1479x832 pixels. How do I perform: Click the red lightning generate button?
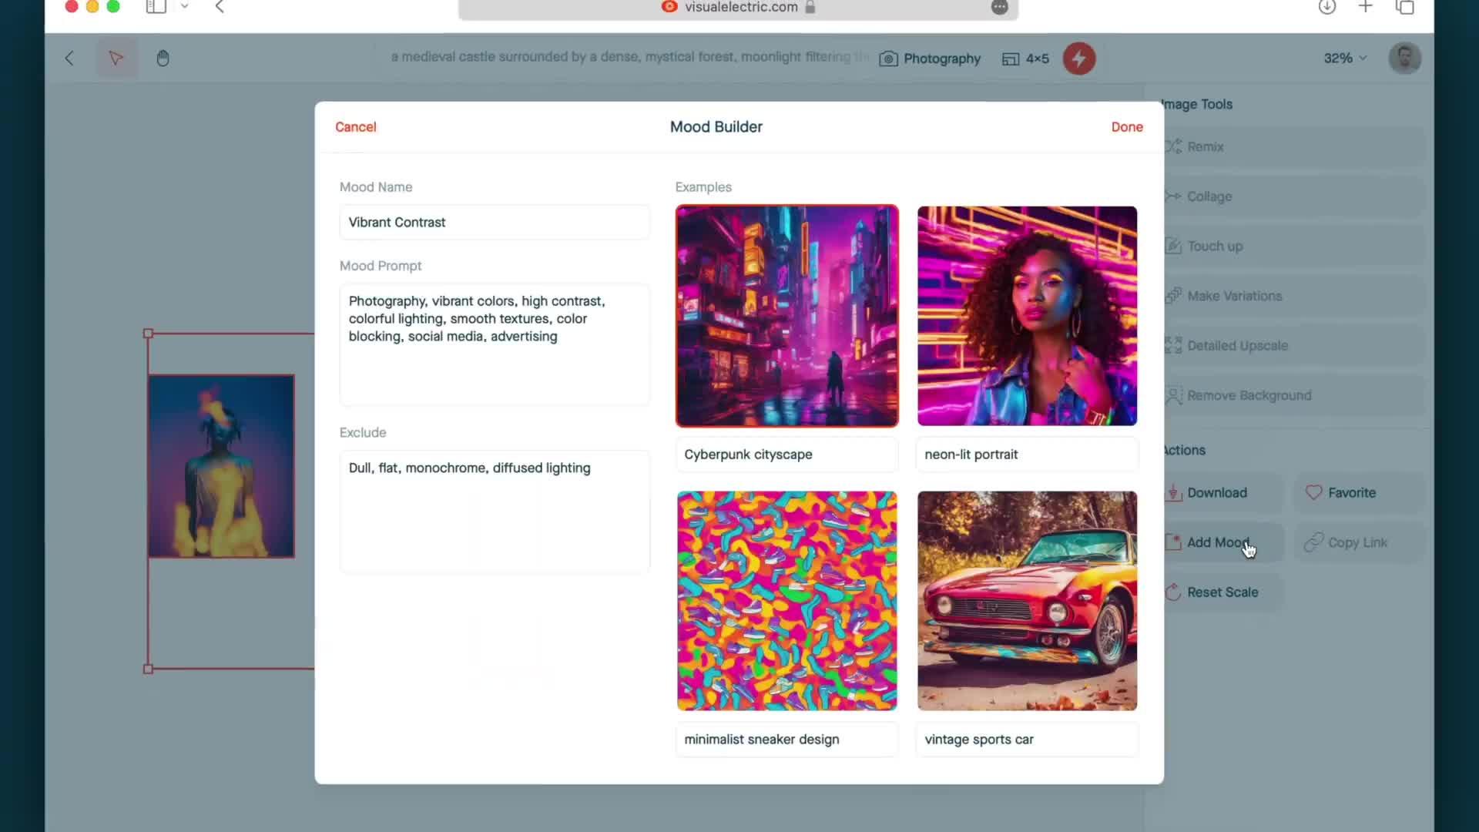tap(1078, 59)
